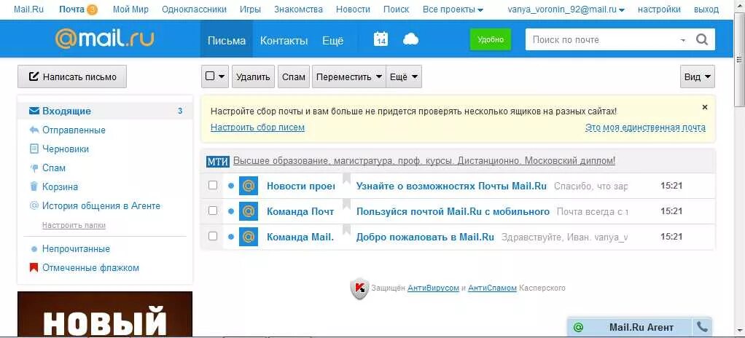This screenshot has width=745, height=338.
Task: Switch to the Контакты tab
Action: click(x=284, y=40)
